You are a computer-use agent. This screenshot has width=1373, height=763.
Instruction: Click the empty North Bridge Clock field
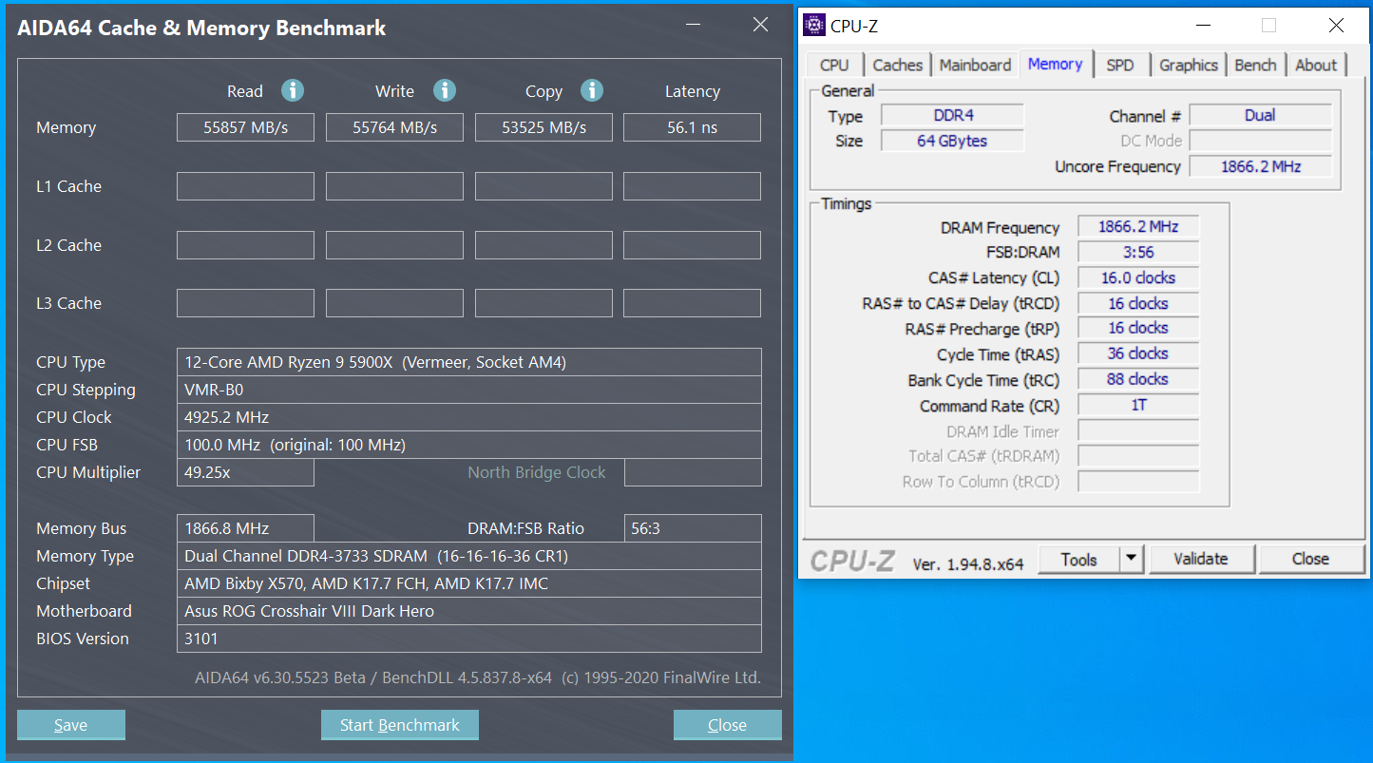[693, 472]
